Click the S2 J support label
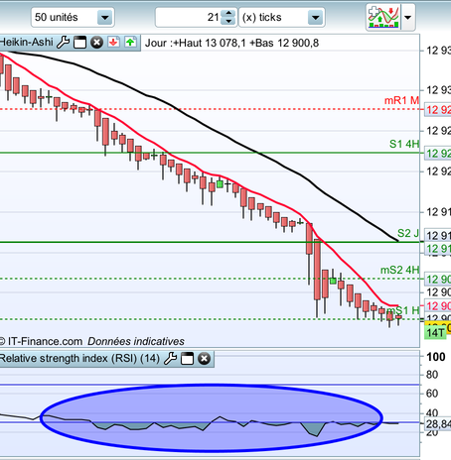The image size is (451, 460). pos(408,233)
